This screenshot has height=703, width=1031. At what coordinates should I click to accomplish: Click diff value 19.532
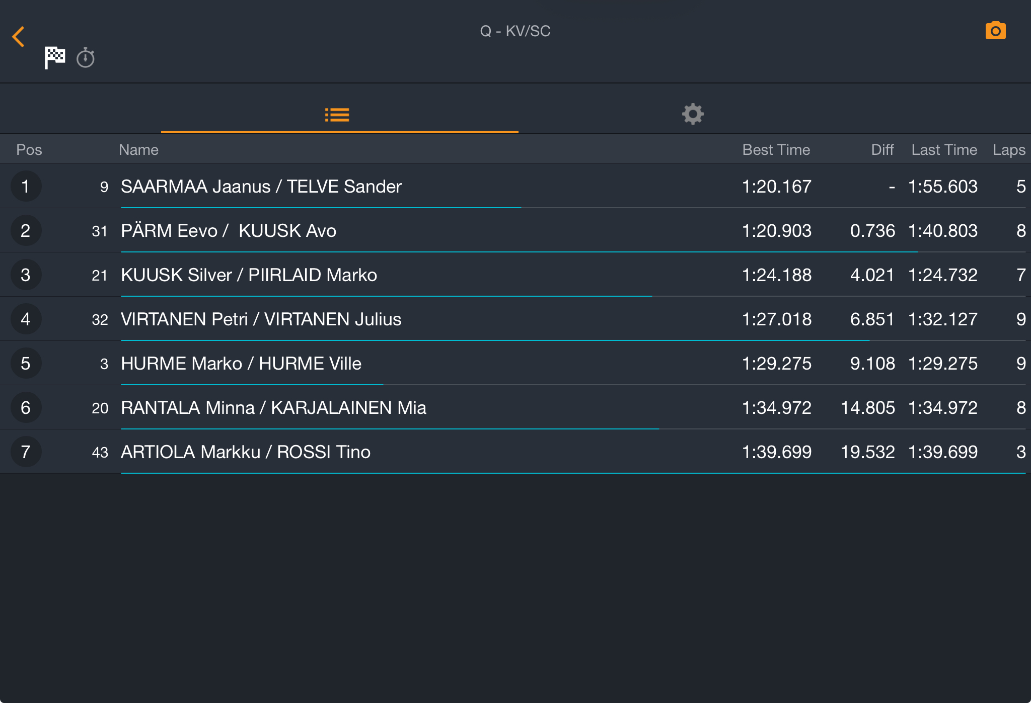[868, 452]
